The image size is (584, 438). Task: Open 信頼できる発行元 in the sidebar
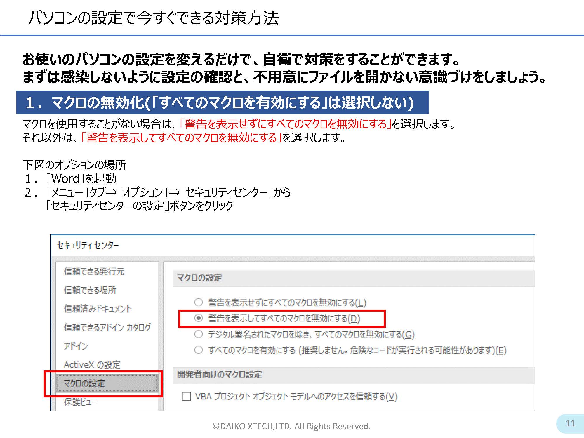click(x=94, y=272)
